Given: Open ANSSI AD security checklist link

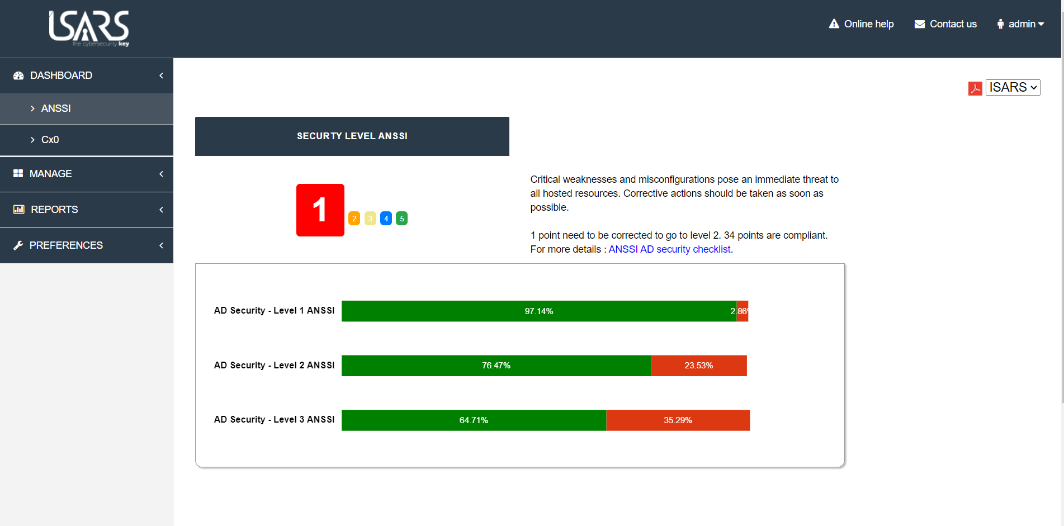Looking at the screenshot, I should pos(669,249).
